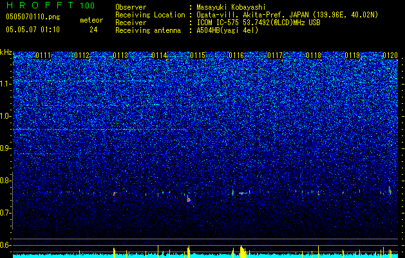Click the kHz axis unit label
The height and width of the screenshot is (258, 405).
6,52
